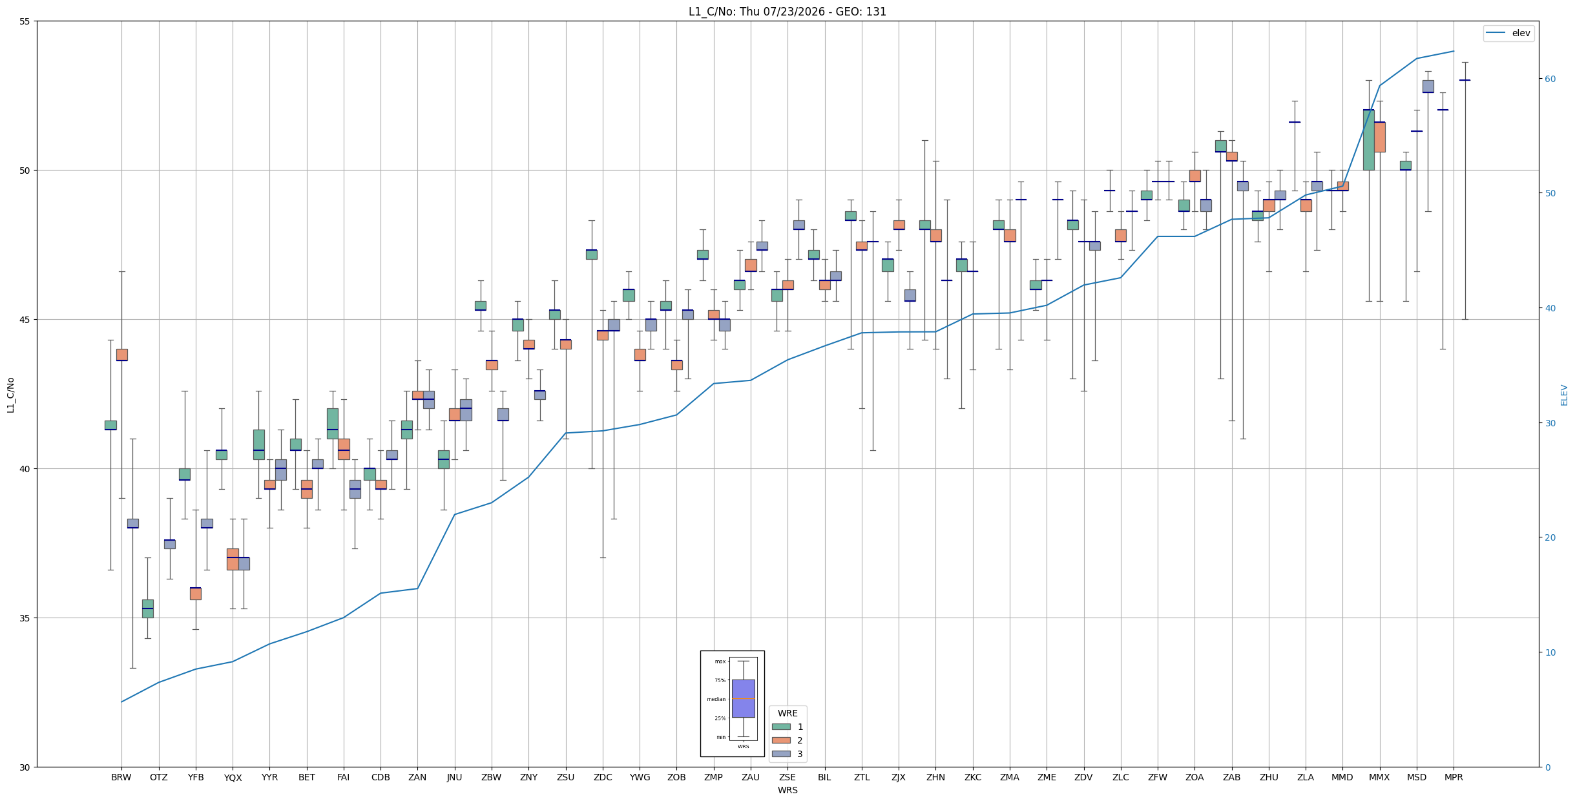Click the ELEV right axis label
Image resolution: width=1575 pixels, height=801 pixels.
(1564, 395)
